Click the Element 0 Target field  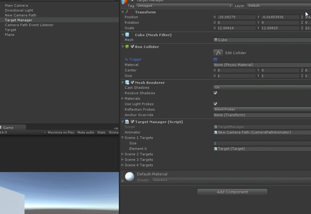pyautogui.click(x=262, y=149)
